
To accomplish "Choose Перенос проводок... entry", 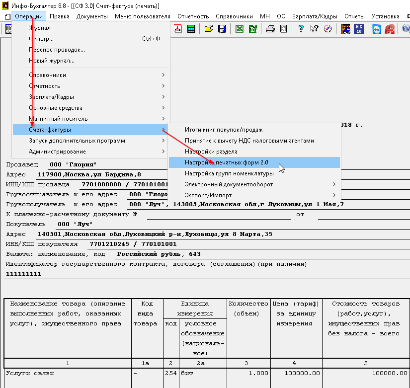I will pyautogui.click(x=91, y=50).
